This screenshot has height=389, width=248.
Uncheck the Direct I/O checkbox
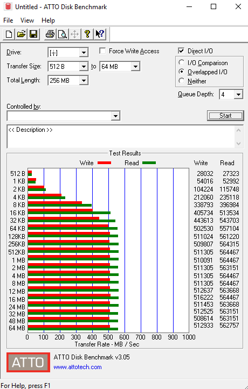[x=181, y=51]
